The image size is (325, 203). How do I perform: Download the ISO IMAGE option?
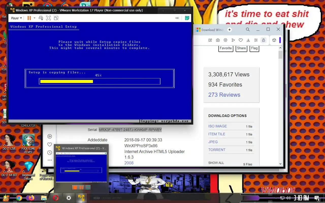pos(218,126)
